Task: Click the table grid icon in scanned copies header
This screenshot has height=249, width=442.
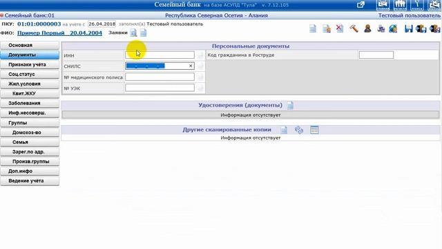Action: 314,130
